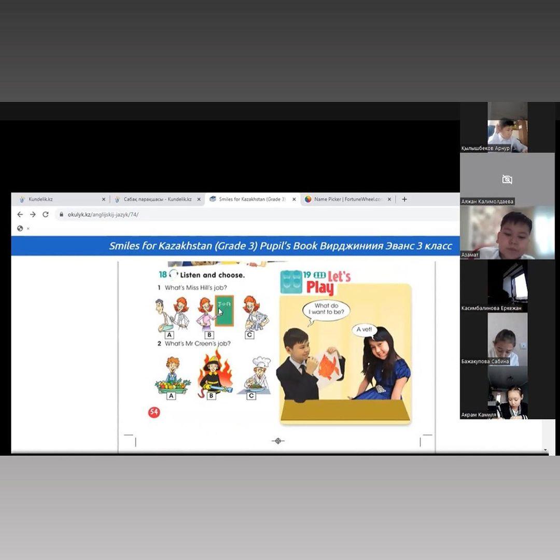Click the okulyk.kz address bar
The image size is (560, 560).
pyautogui.click(x=257, y=214)
